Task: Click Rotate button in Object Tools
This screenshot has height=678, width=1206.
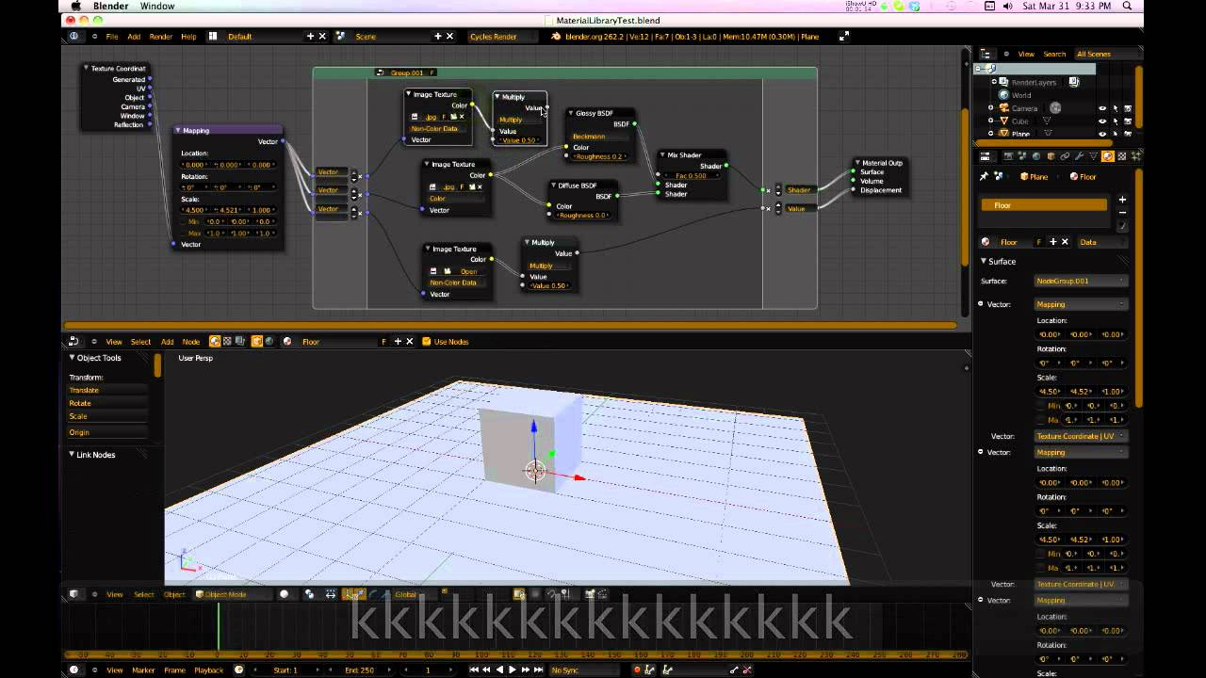Action: (x=107, y=403)
